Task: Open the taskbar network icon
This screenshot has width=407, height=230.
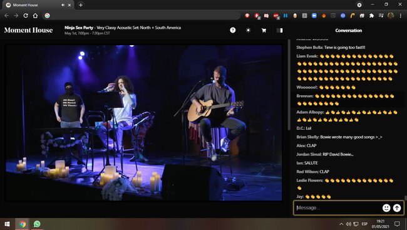Action: click(356, 224)
